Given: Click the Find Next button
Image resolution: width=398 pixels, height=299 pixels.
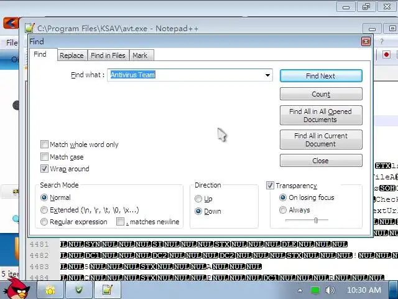Looking at the screenshot, I should pos(321,76).
